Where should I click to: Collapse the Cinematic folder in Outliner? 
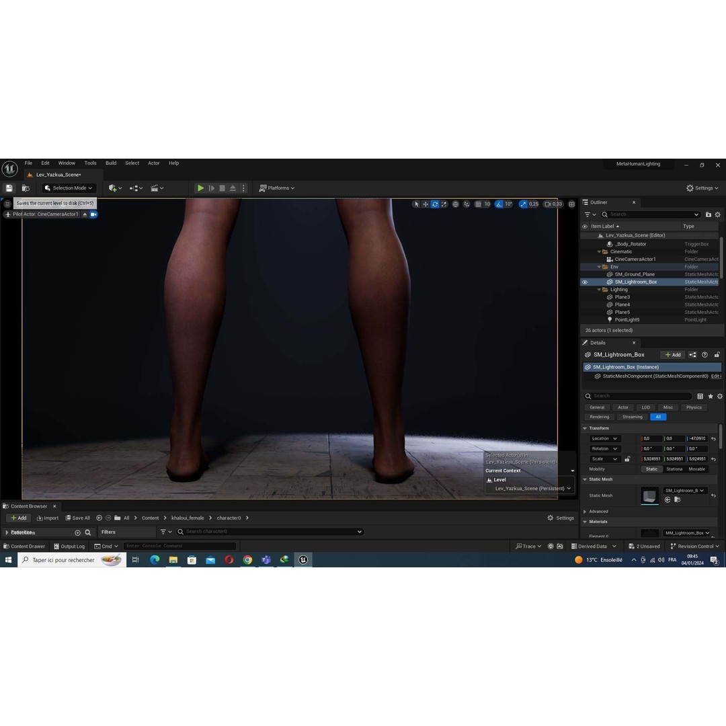(599, 252)
